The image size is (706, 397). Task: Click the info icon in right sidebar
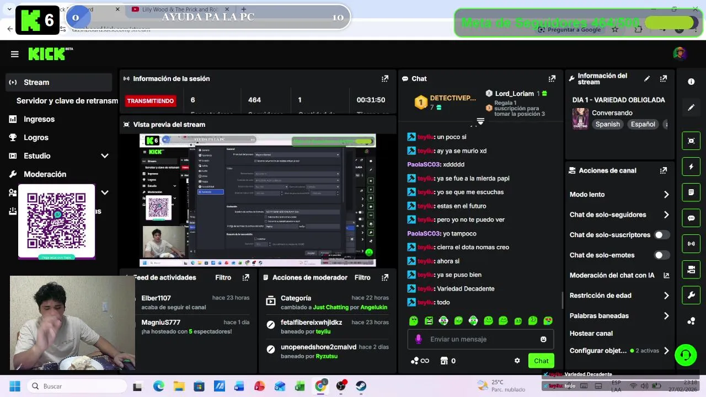691,82
